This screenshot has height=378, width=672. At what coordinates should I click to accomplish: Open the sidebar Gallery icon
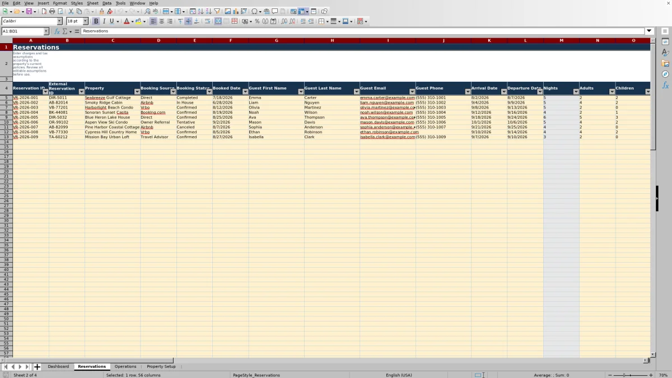(x=665, y=63)
